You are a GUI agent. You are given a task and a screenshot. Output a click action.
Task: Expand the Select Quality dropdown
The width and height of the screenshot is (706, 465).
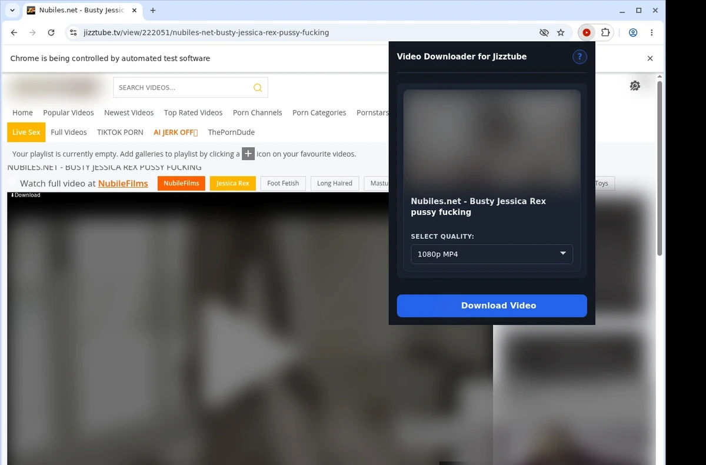click(492, 254)
